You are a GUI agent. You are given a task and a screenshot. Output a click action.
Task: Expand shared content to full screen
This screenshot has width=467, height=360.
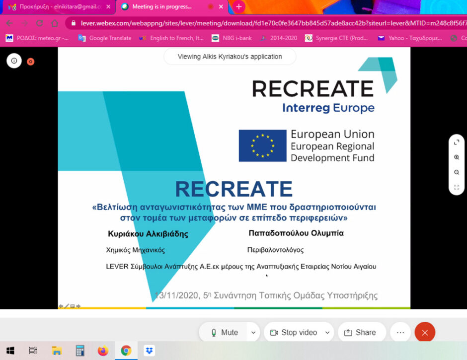[x=456, y=142]
